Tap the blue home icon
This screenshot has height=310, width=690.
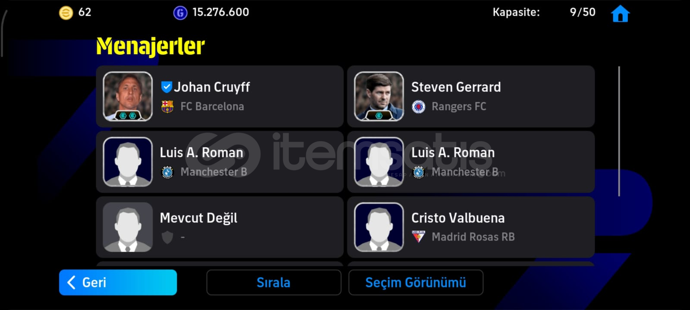click(x=620, y=13)
